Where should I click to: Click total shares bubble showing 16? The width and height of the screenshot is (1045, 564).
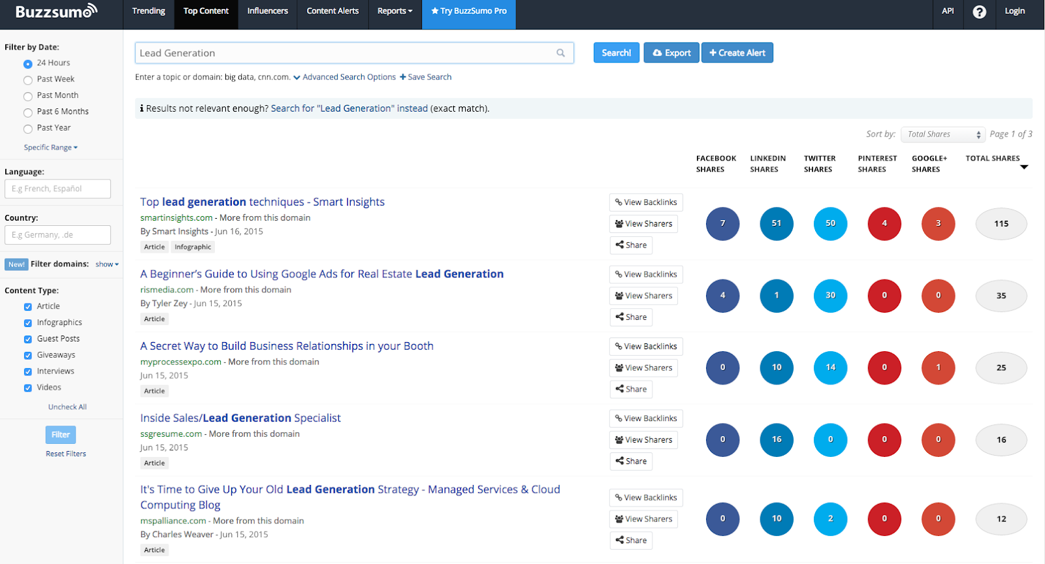click(1001, 440)
